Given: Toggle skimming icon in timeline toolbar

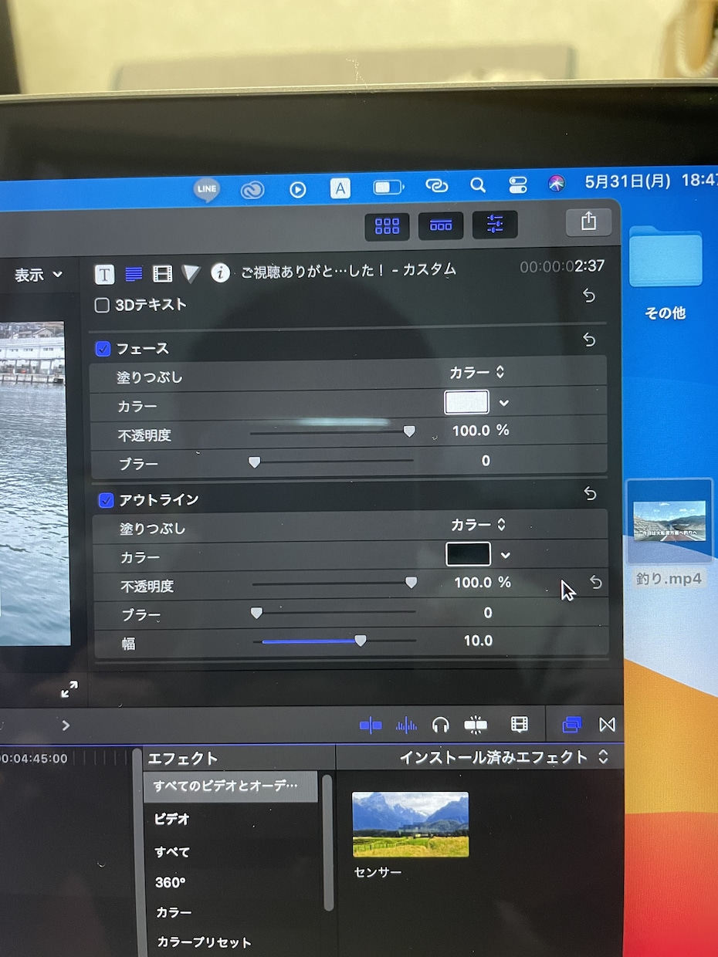Looking at the screenshot, I should pyautogui.click(x=371, y=725).
